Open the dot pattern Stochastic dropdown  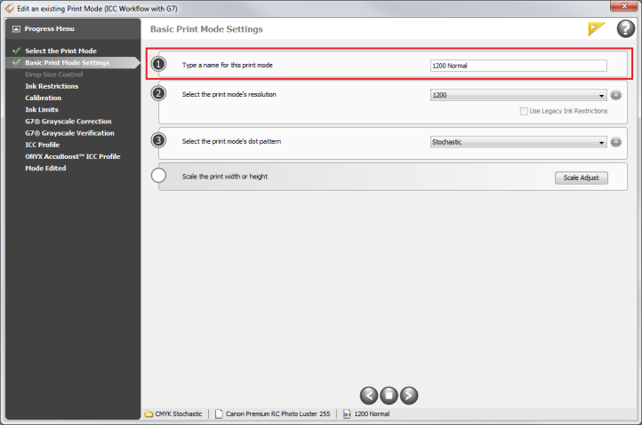coord(518,142)
